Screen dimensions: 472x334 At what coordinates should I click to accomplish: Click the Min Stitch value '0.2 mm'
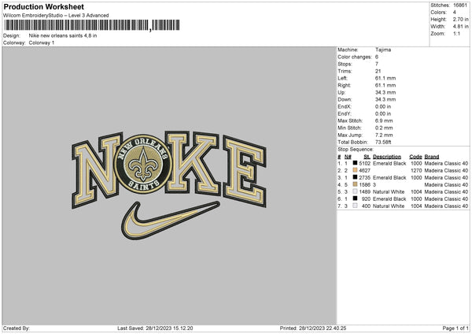coord(384,128)
